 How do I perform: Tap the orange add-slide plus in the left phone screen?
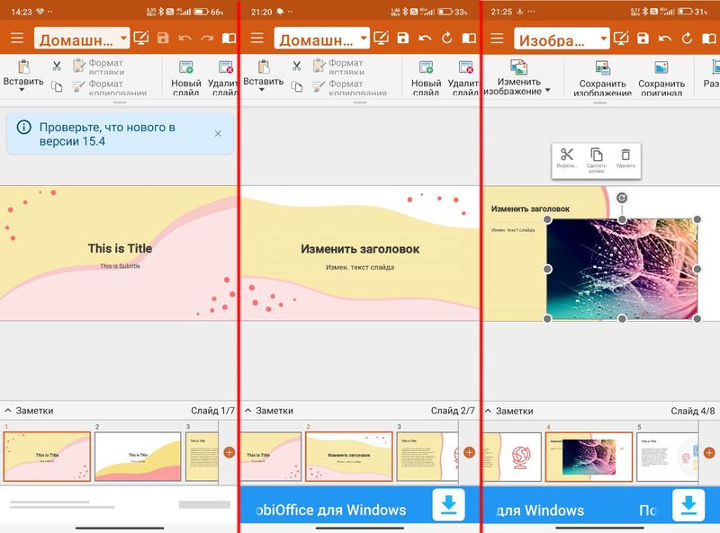(x=229, y=453)
